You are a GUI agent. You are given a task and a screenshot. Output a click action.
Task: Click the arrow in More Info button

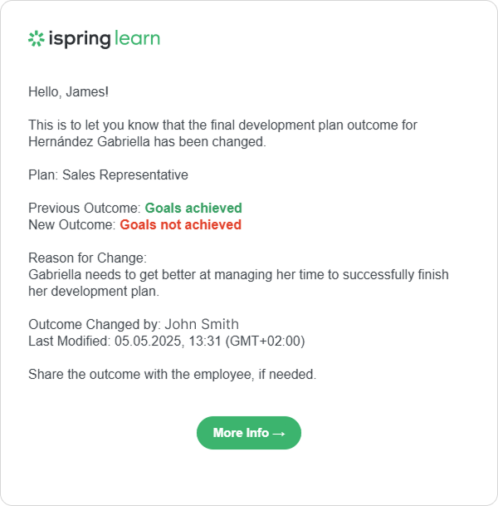279,434
